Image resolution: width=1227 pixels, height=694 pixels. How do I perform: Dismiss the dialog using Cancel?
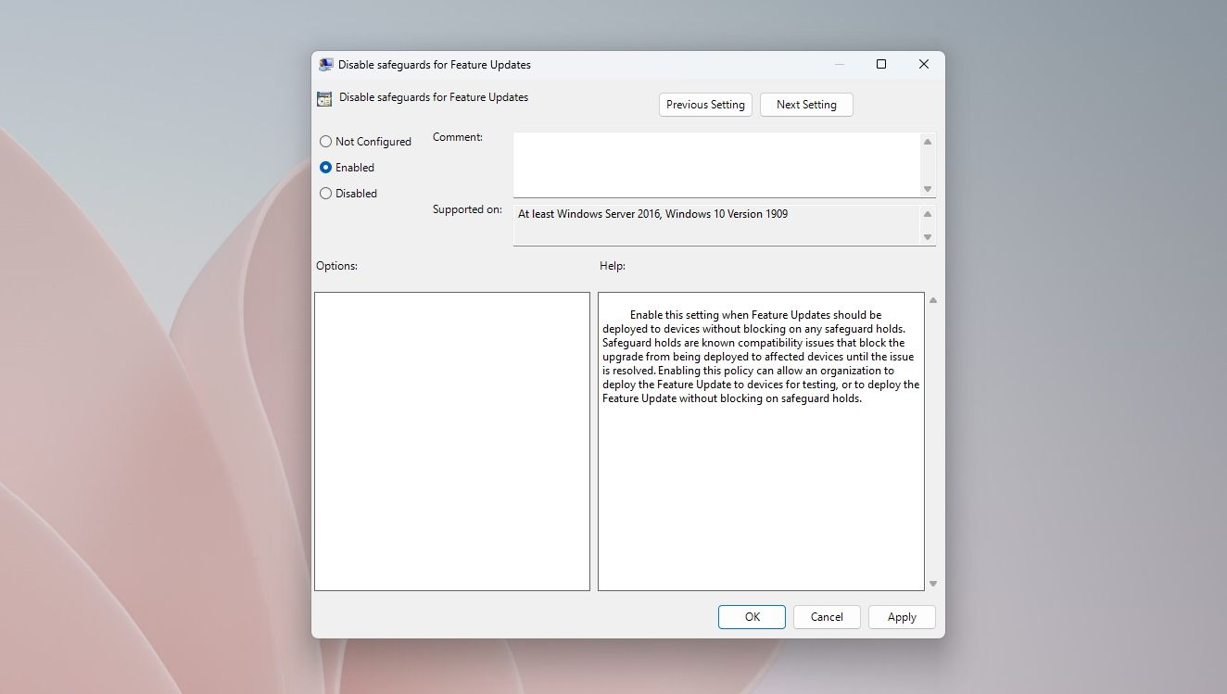coord(826,616)
